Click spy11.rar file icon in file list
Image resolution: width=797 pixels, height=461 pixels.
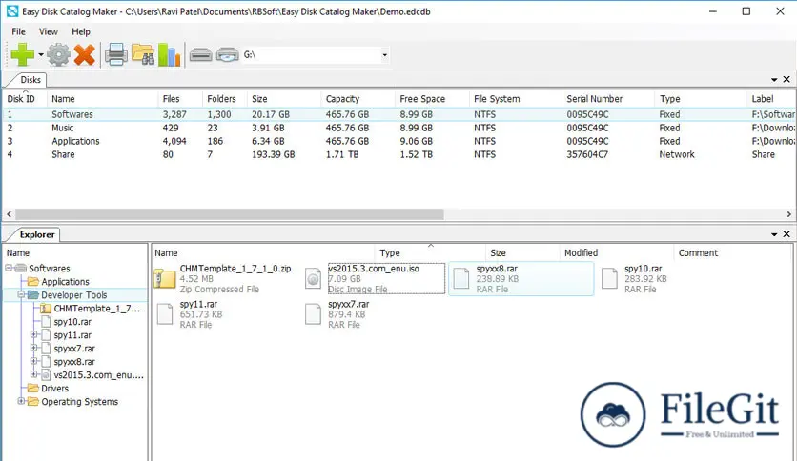pos(165,313)
